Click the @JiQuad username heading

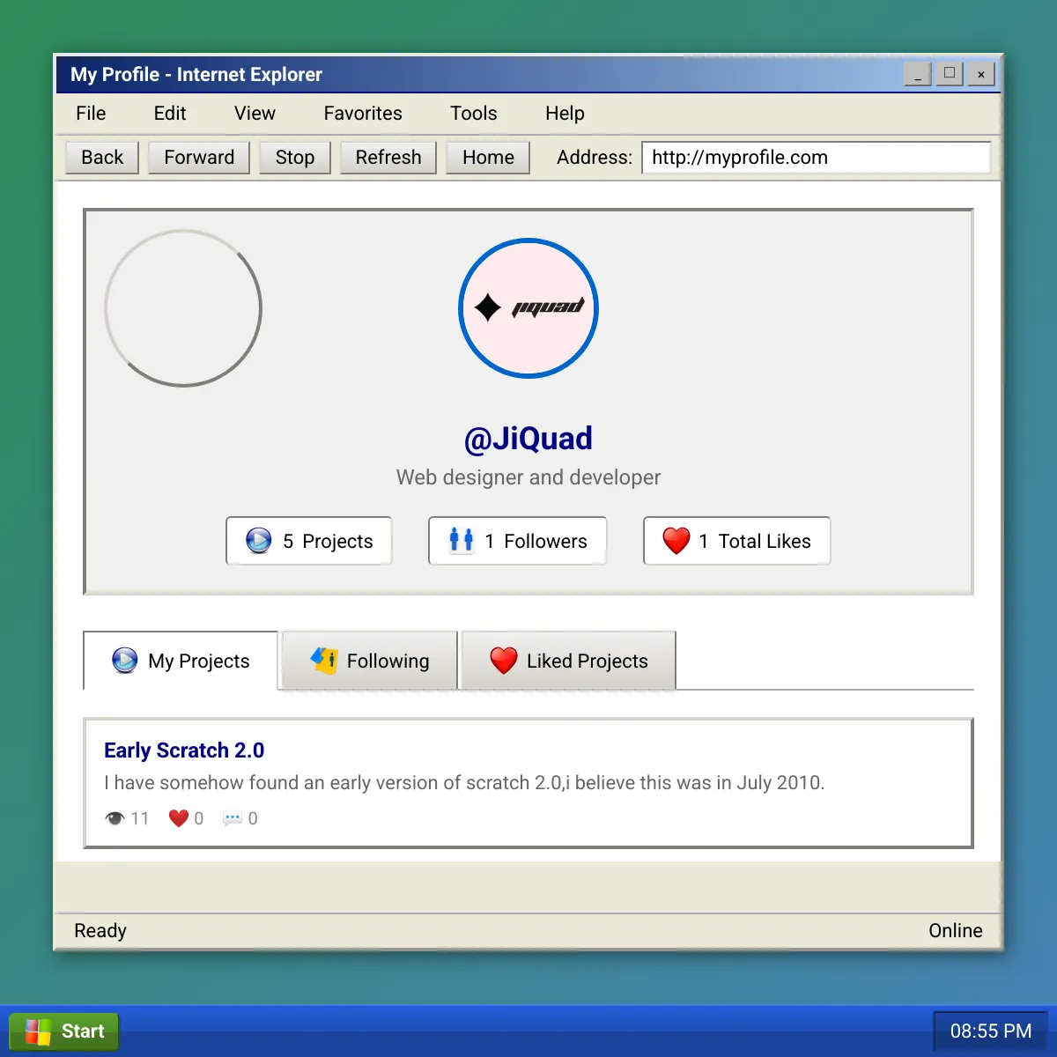pyautogui.click(x=528, y=439)
